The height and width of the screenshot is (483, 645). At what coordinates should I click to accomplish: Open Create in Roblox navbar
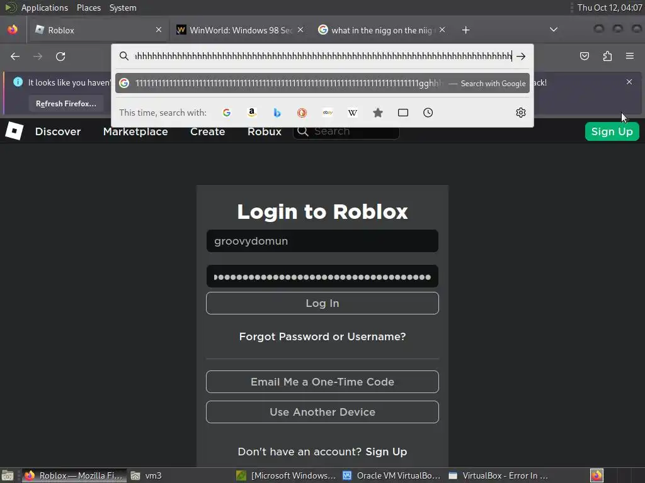207,131
